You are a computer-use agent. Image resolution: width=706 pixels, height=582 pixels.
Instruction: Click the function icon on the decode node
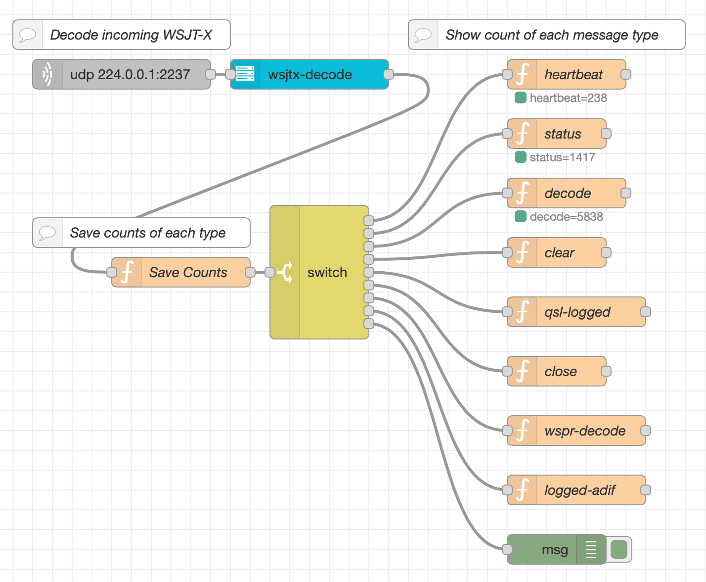tap(522, 193)
